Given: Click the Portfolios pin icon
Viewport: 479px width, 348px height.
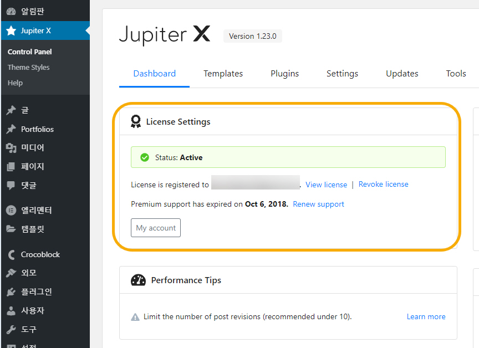Looking at the screenshot, I should [x=11, y=129].
